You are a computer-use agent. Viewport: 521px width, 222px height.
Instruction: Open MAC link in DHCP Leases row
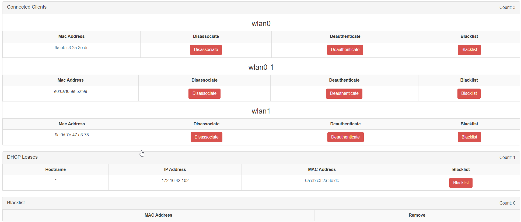[322, 180]
